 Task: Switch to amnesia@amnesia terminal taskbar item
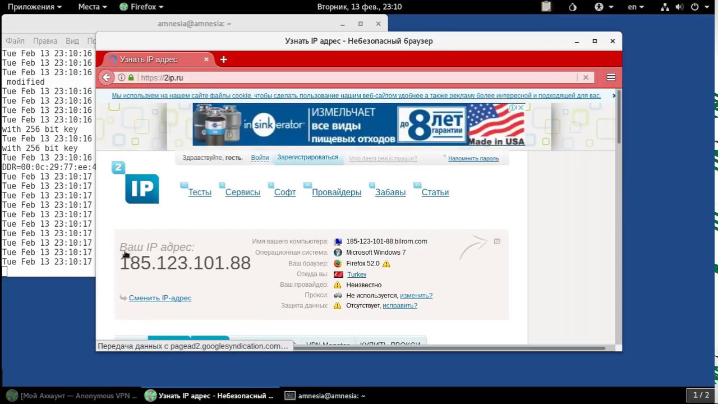tap(325, 396)
